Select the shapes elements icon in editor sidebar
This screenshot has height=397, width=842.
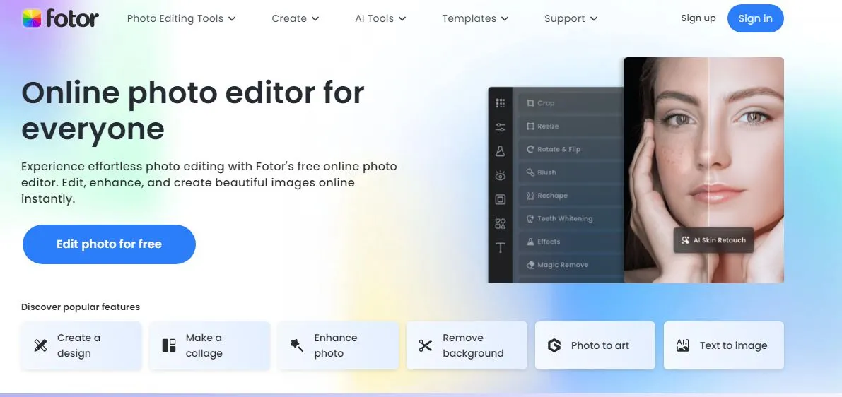point(501,224)
